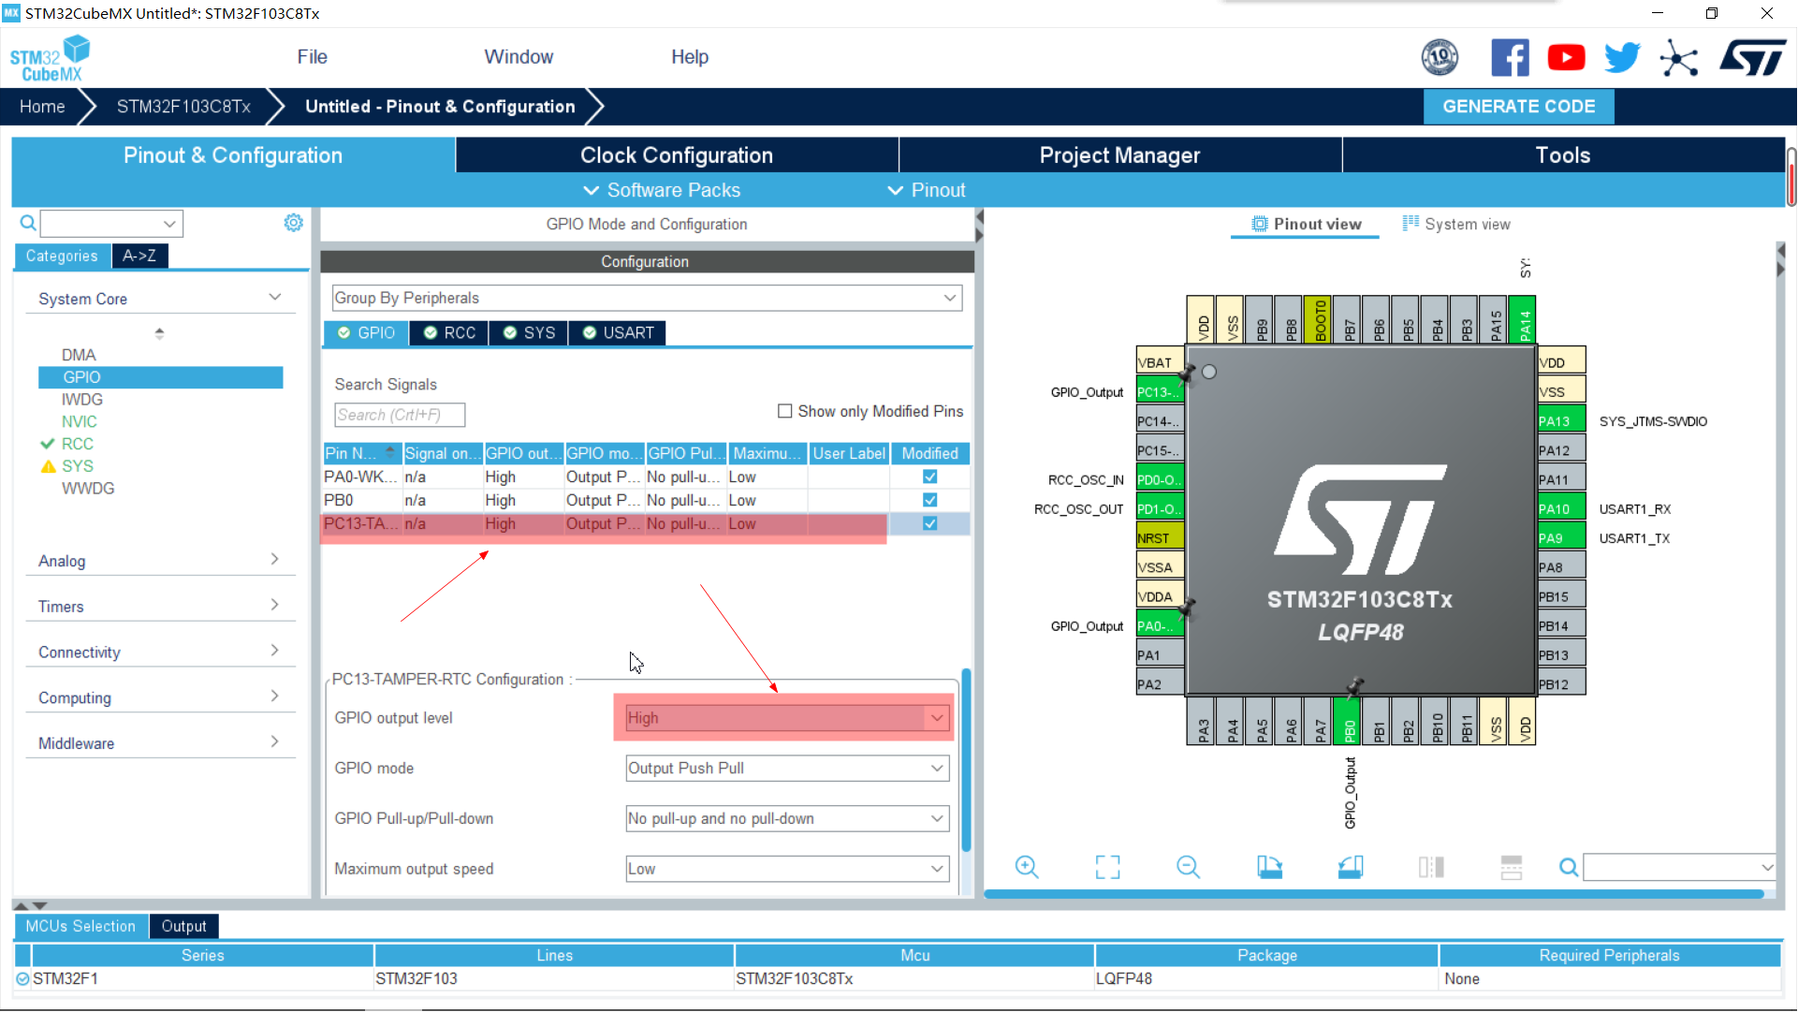Image resolution: width=1798 pixels, height=1012 pixels.
Task: Expand the Timers category
Action: [x=160, y=607]
